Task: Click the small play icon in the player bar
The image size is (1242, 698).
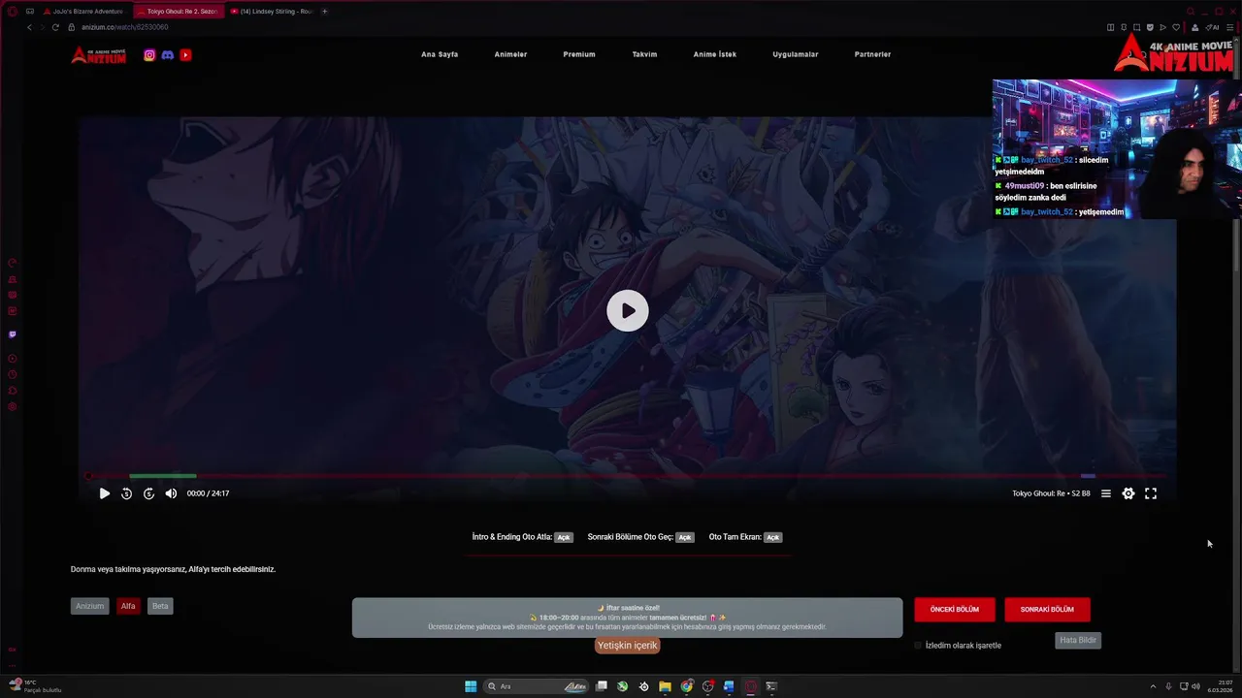Action: (x=105, y=493)
